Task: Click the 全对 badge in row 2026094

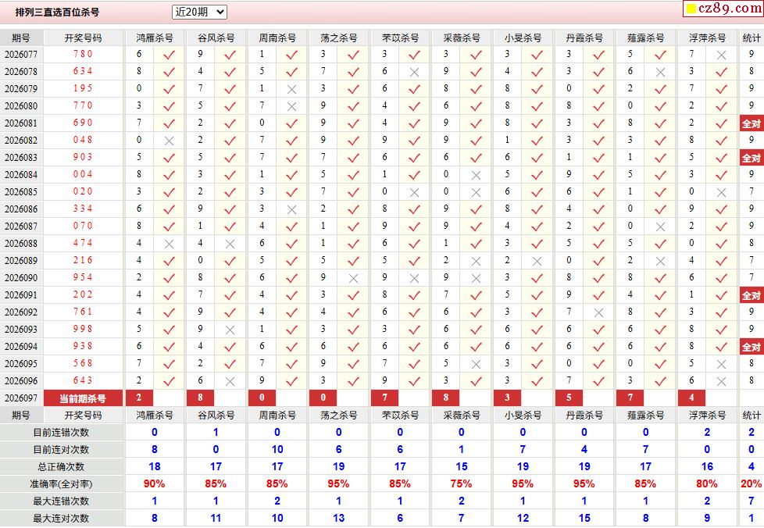Action: pos(751,347)
